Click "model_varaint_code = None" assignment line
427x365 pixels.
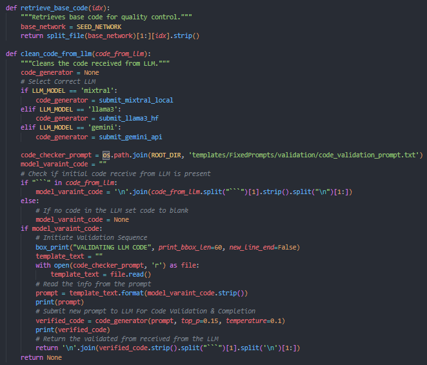pos(83,219)
